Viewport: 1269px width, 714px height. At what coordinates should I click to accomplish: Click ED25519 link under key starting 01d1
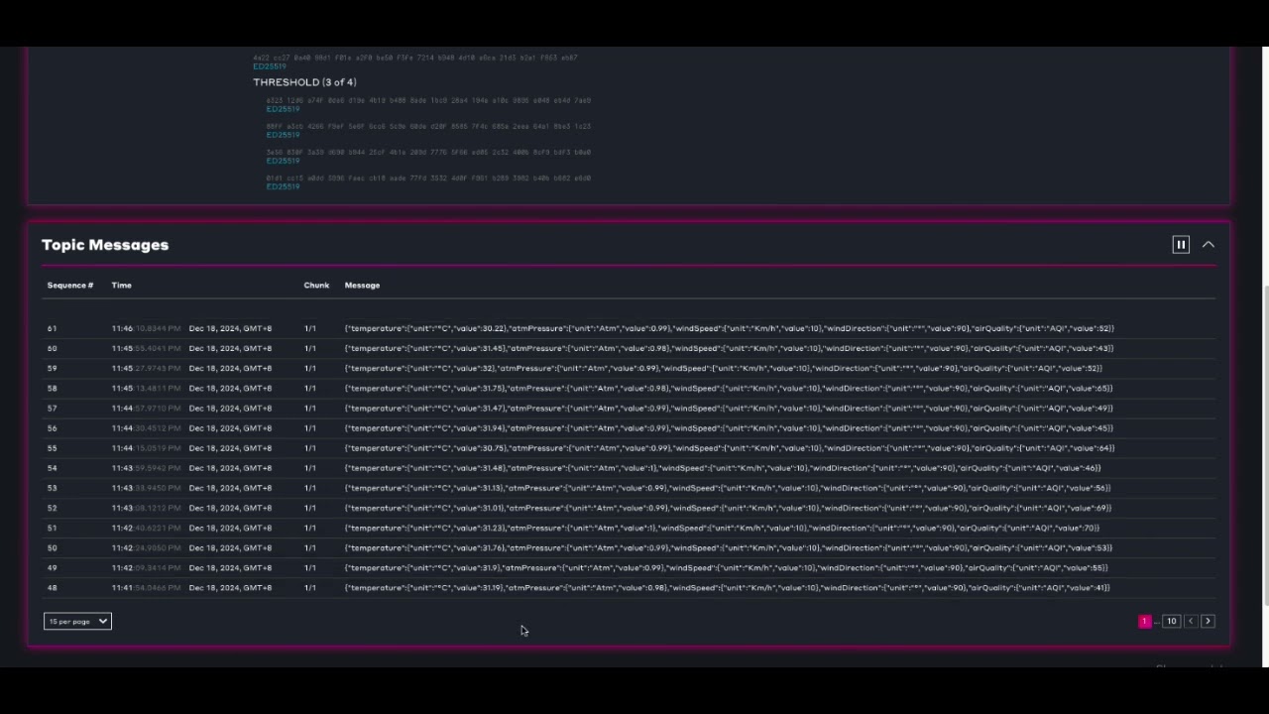[x=283, y=186]
